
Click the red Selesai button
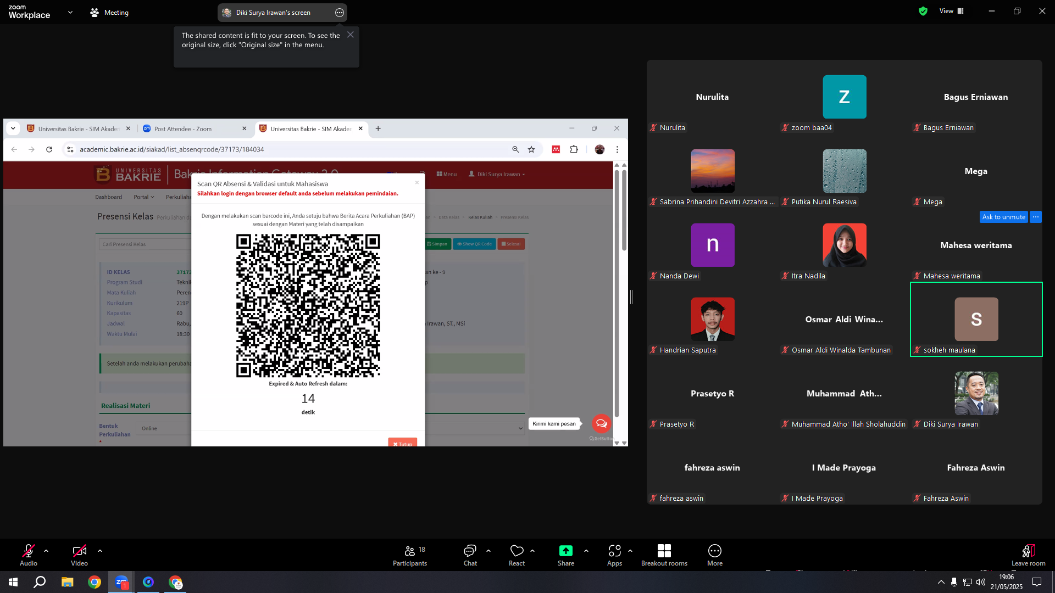pyautogui.click(x=511, y=244)
